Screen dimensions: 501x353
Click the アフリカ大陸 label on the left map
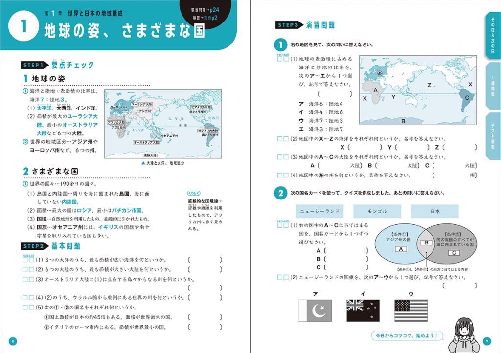click(x=116, y=123)
